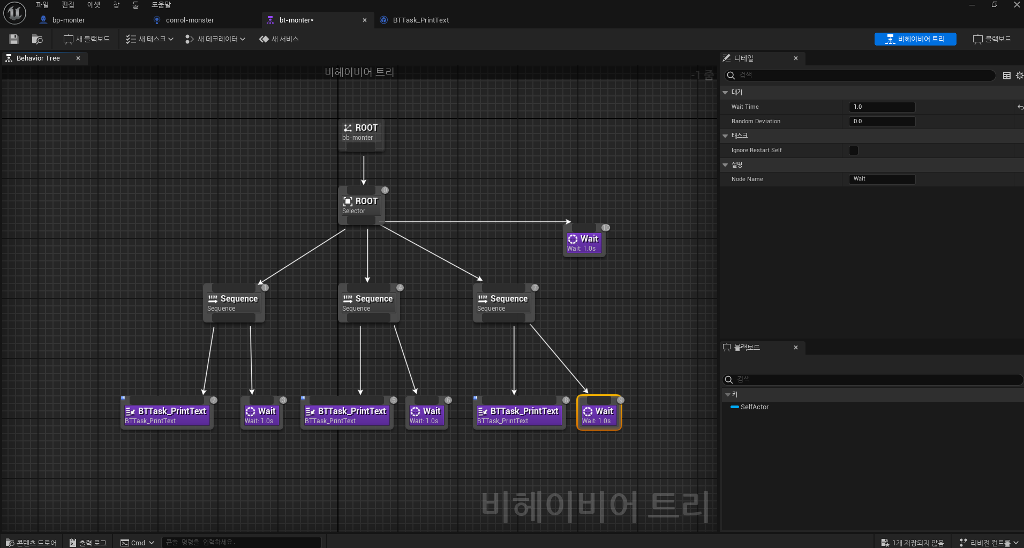Open the 에셋 menu
Viewport: 1024px width, 548px height.
point(94,5)
